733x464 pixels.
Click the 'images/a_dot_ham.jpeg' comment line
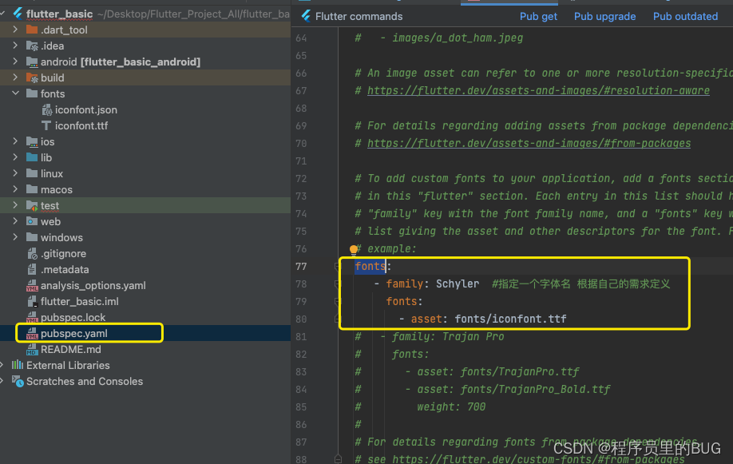(458, 38)
